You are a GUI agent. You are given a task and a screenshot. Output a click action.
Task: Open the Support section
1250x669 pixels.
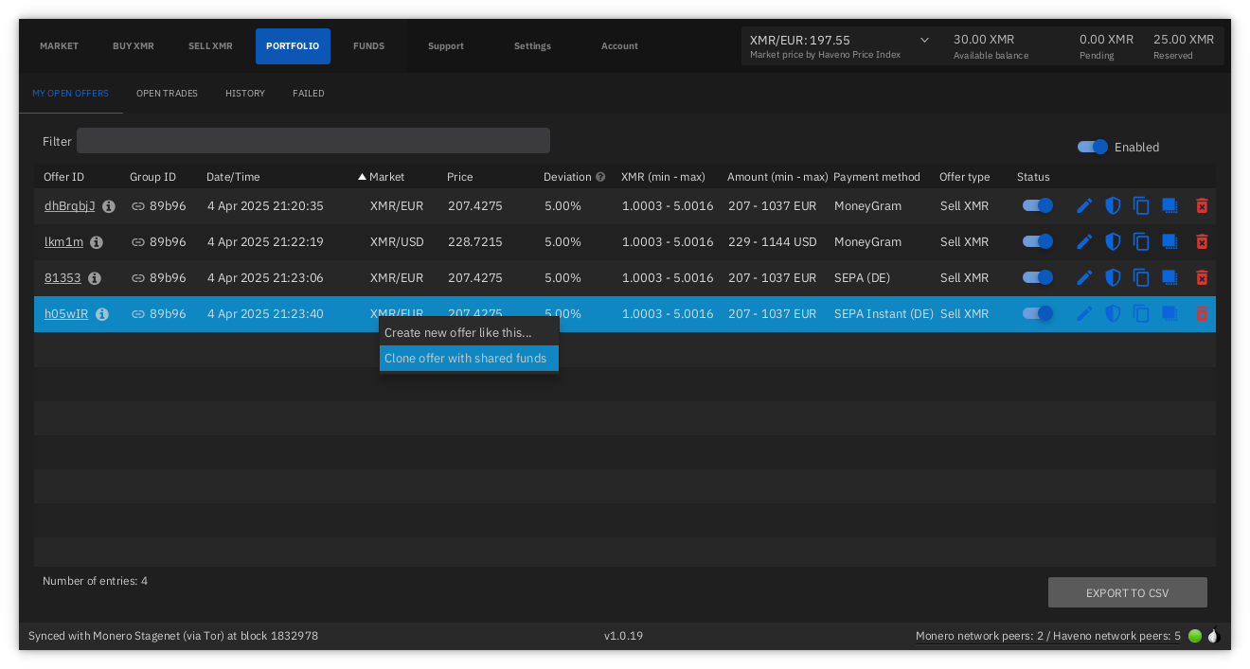446,45
